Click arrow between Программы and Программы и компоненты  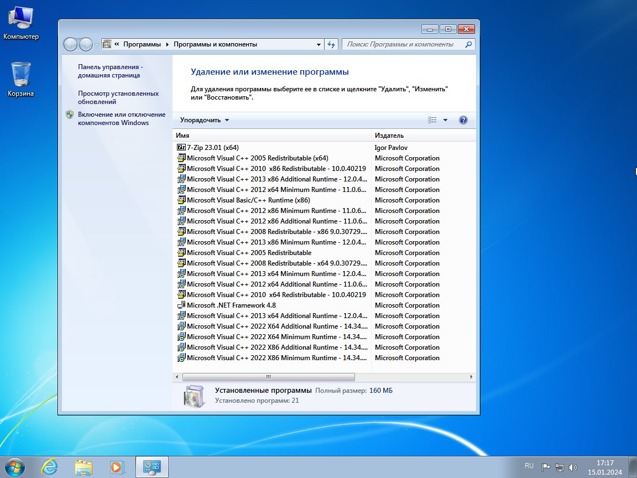pyautogui.click(x=167, y=44)
